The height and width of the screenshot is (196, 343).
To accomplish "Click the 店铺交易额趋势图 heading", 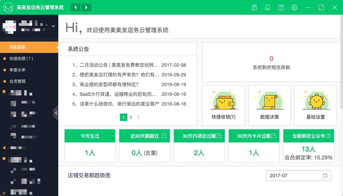I will (89, 175).
